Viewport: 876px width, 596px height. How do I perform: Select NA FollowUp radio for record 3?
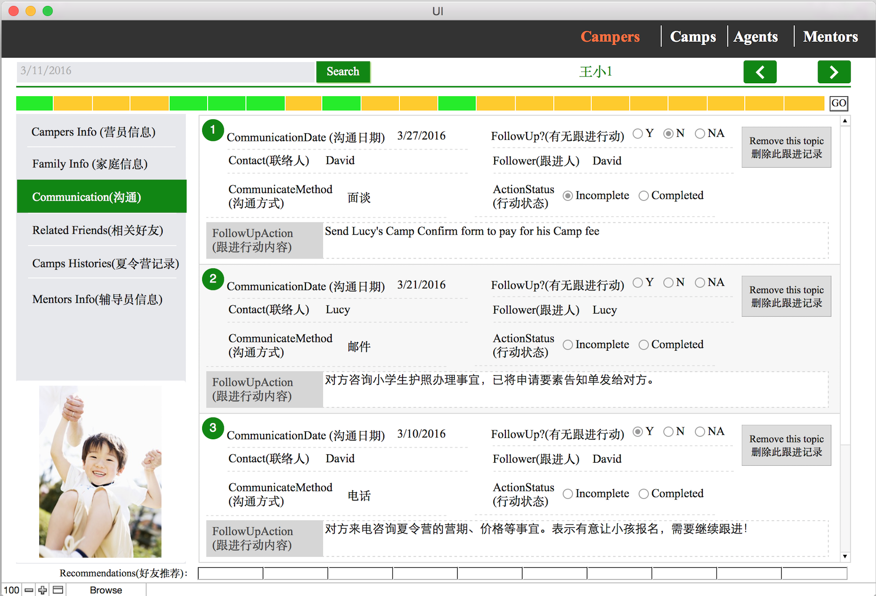pyautogui.click(x=700, y=432)
